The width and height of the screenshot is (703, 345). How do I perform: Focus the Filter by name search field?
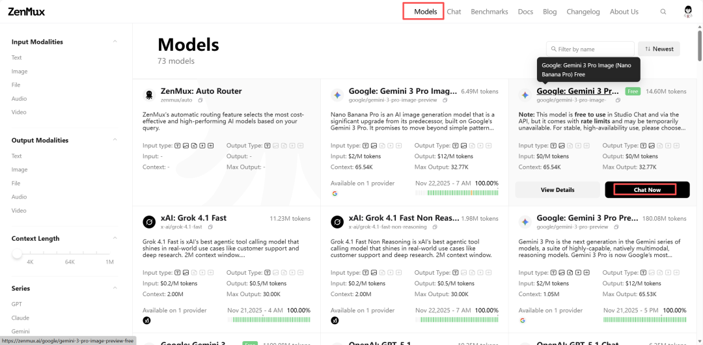[594, 49]
